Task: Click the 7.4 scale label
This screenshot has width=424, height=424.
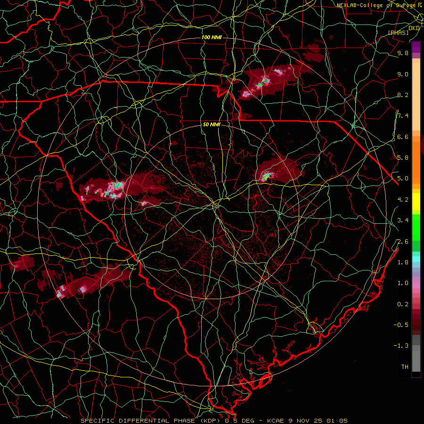Action: click(x=403, y=116)
